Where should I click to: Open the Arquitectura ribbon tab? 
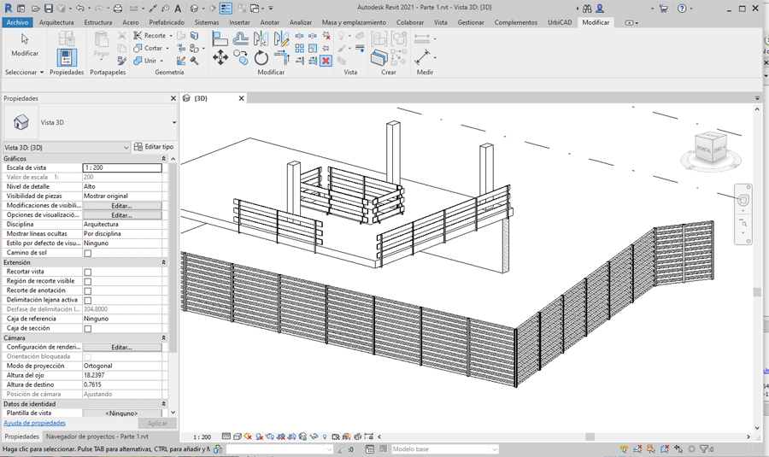(x=56, y=22)
